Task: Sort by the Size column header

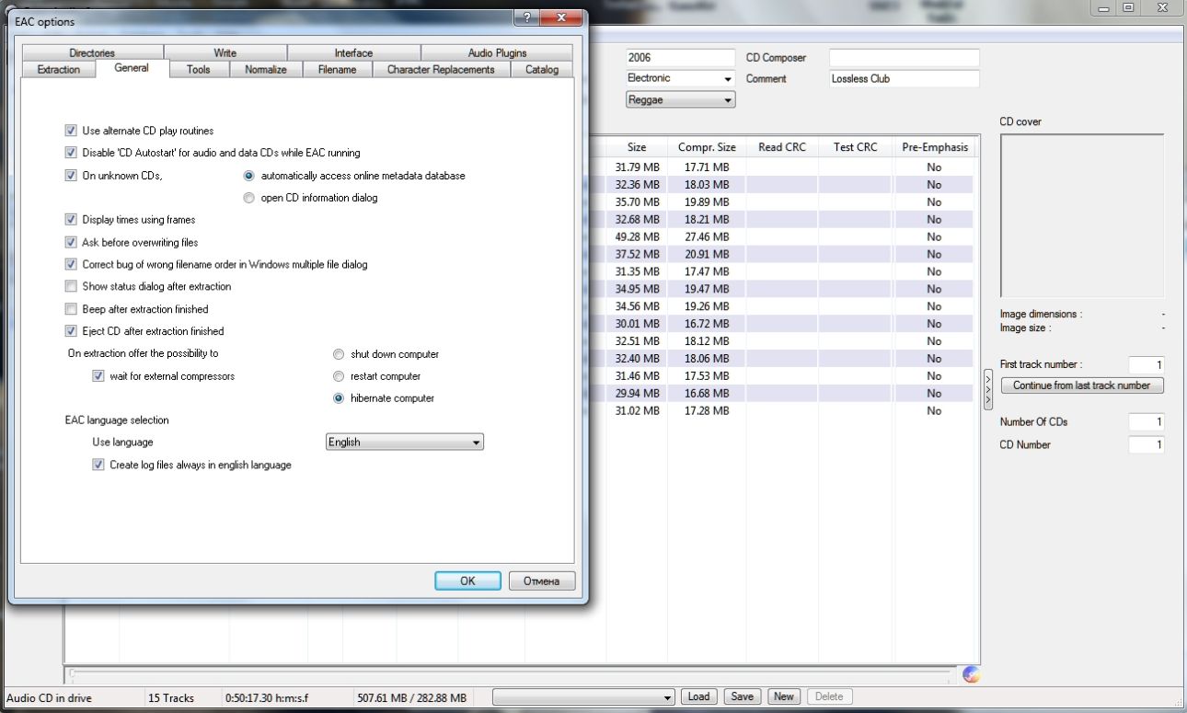Action: (x=637, y=147)
